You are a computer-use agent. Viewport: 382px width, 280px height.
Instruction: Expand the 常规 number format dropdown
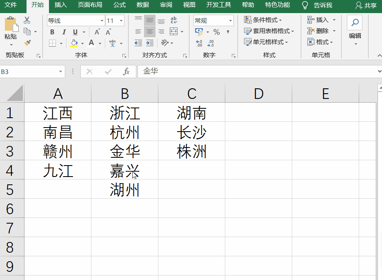click(230, 21)
